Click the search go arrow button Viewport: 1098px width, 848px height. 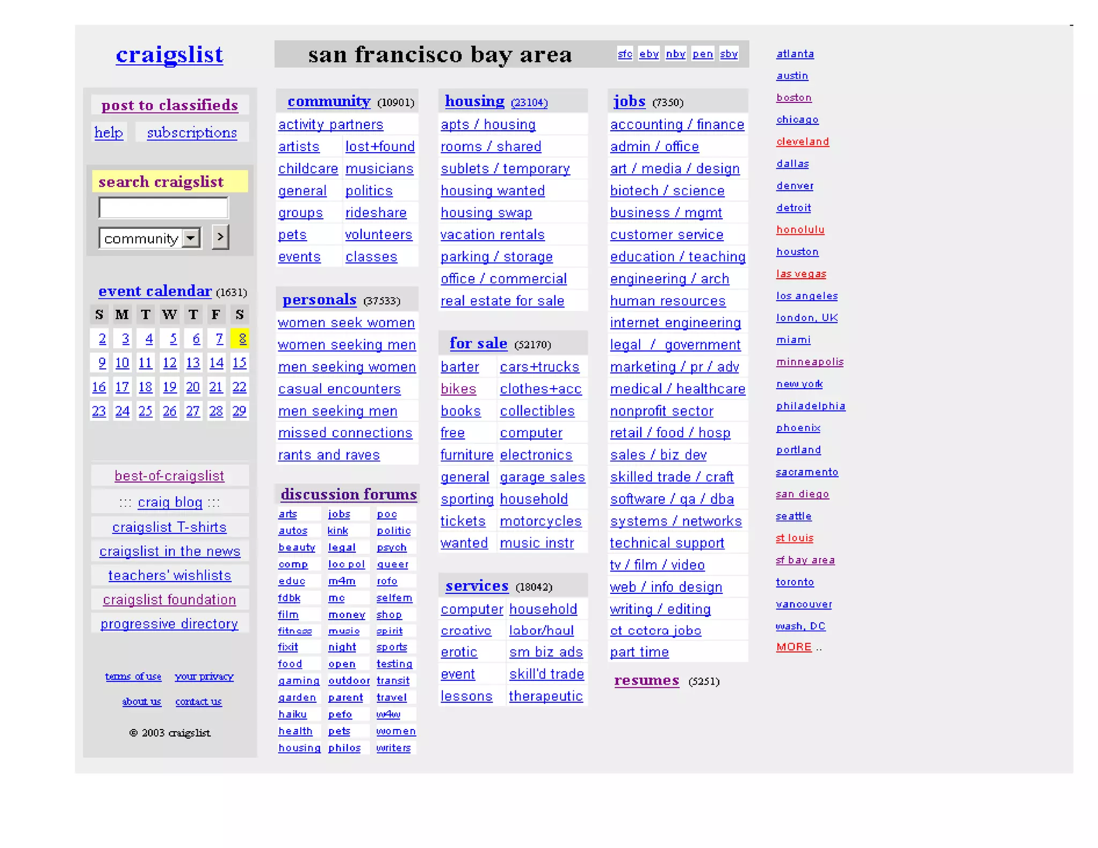220,237
